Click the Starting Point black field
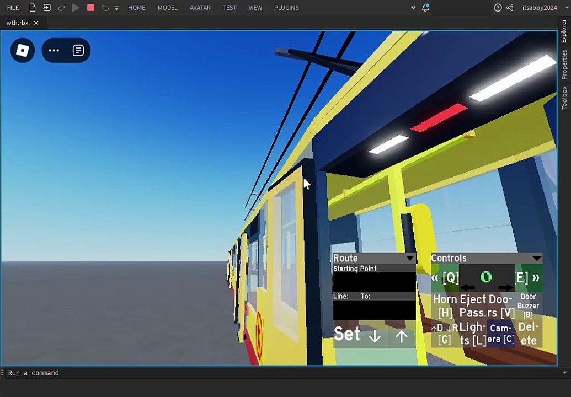The width and height of the screenshot is (571, 397). 375,282
